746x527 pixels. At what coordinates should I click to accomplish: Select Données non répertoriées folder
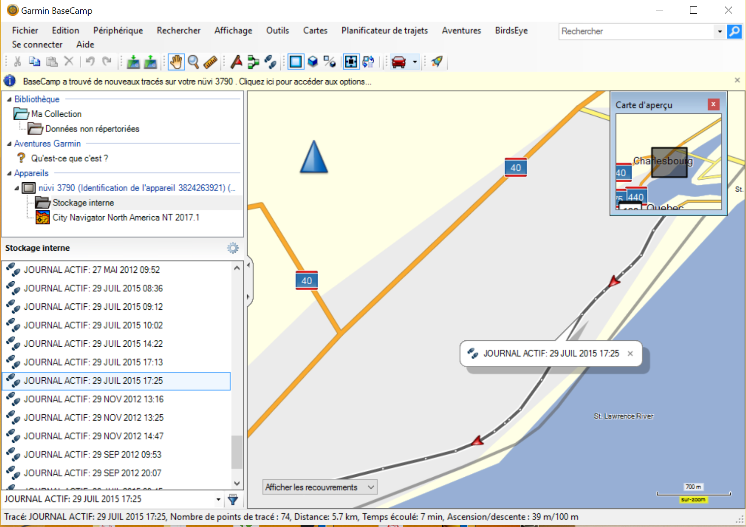pyautogui.click(x=92, y=129)
